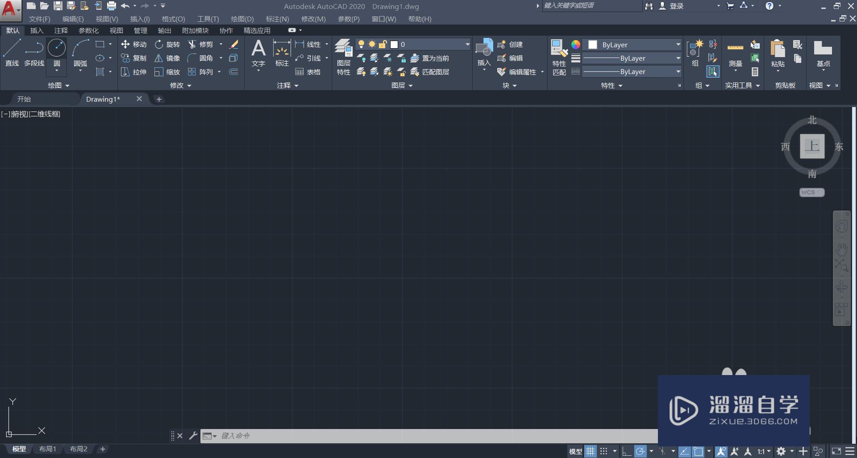The width and height of the screenshot is (857, 458).
Task: Click the Stretch (拉伸) tool
Action: tap(133, 72)
